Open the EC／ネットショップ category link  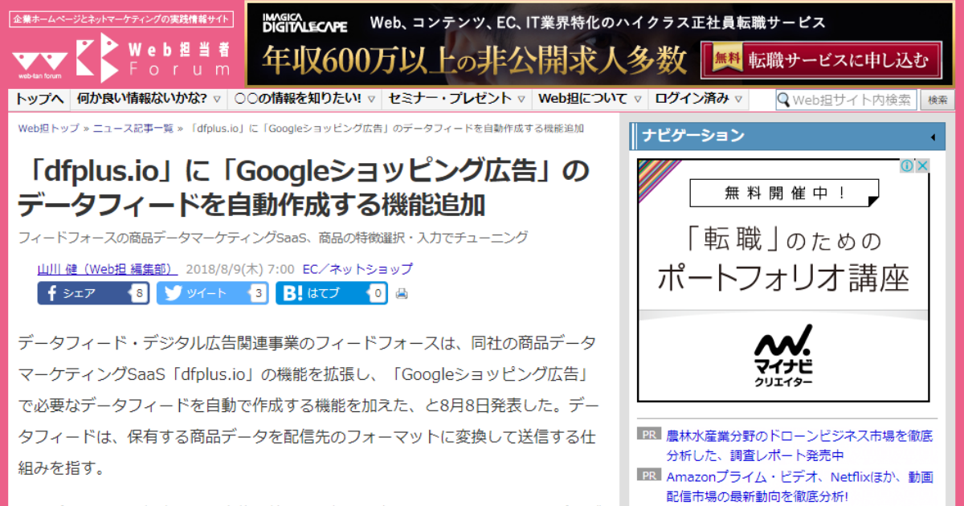(x=357, y=269)
